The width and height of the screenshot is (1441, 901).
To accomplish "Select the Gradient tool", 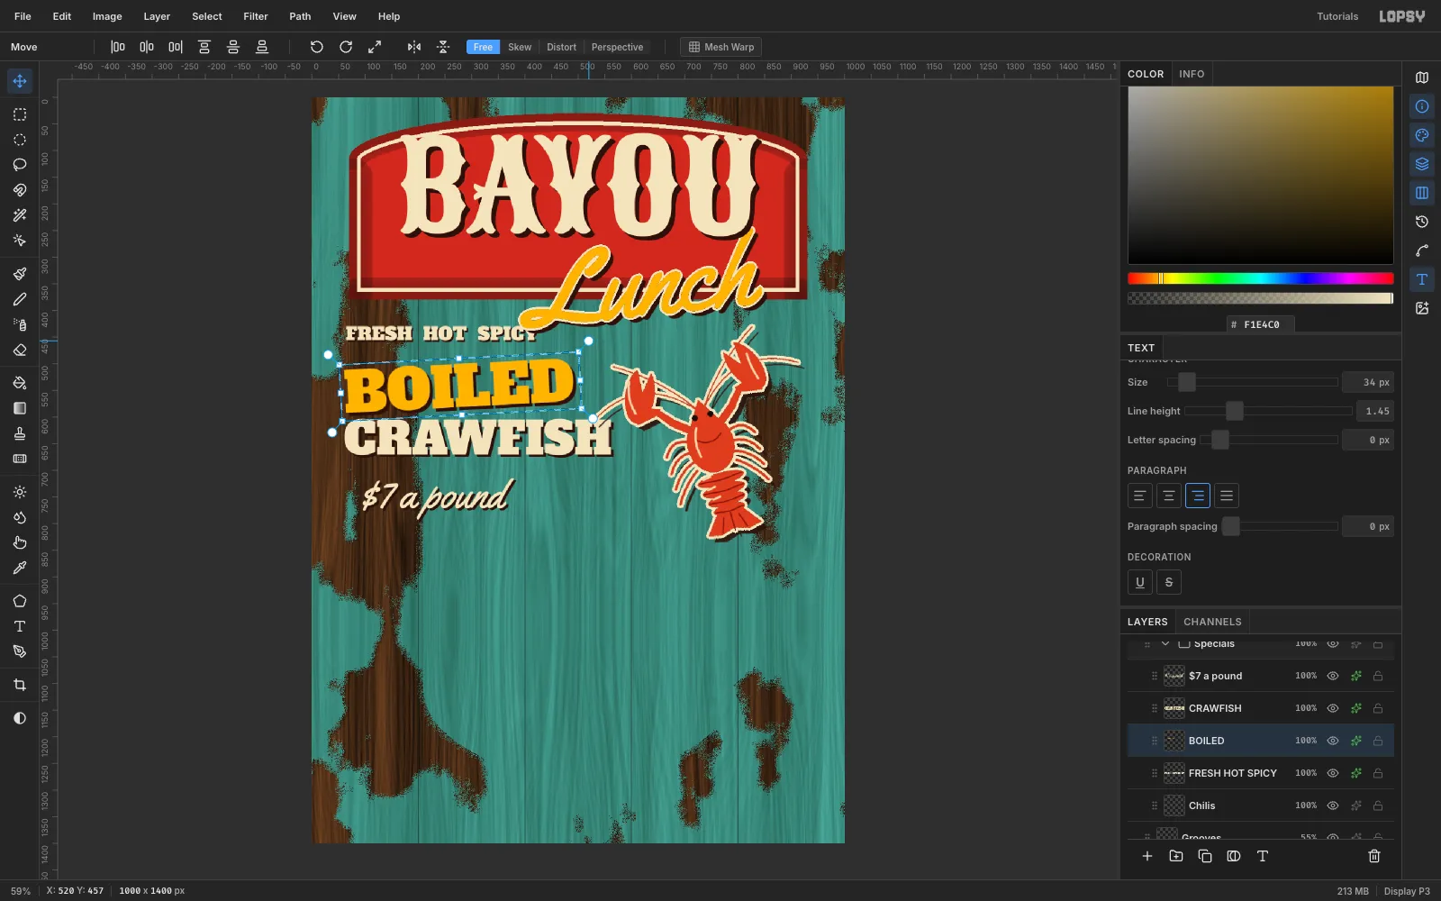I will [x=20, y=408].
